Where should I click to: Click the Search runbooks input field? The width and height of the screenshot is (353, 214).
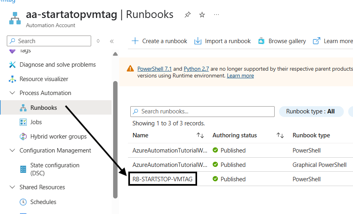point(202,111)
